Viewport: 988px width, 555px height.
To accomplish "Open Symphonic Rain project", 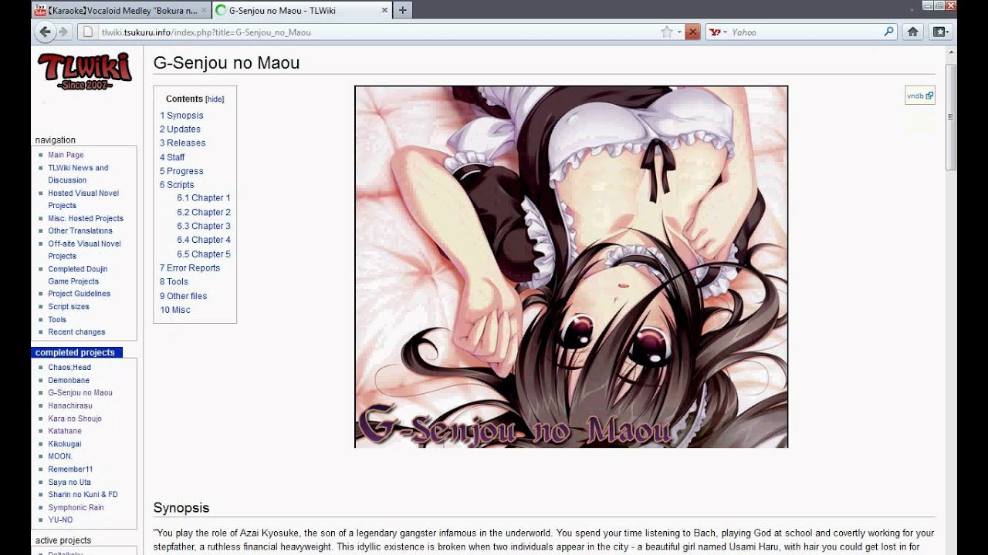I will pos(76,507).
